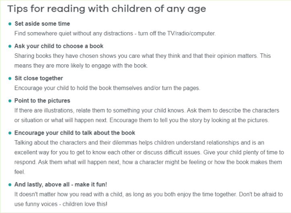Click the bullet beside 'Ask your child to choose a book'
291x213 pixels.
(10, 46)
